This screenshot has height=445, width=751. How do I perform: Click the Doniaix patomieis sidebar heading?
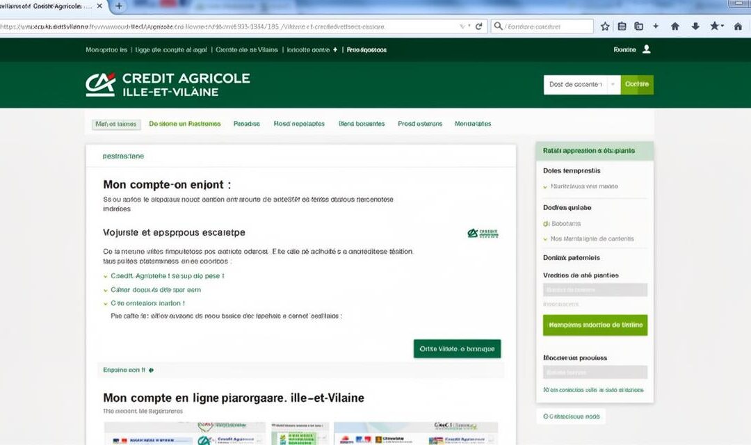pos(572,258)
